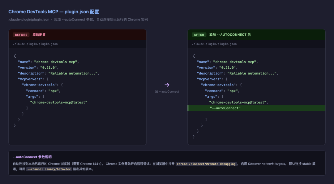
Task: Select the page title 'Chrome DevTools MCP — plugin.json 配置'
Action: [x=54, y=12]
